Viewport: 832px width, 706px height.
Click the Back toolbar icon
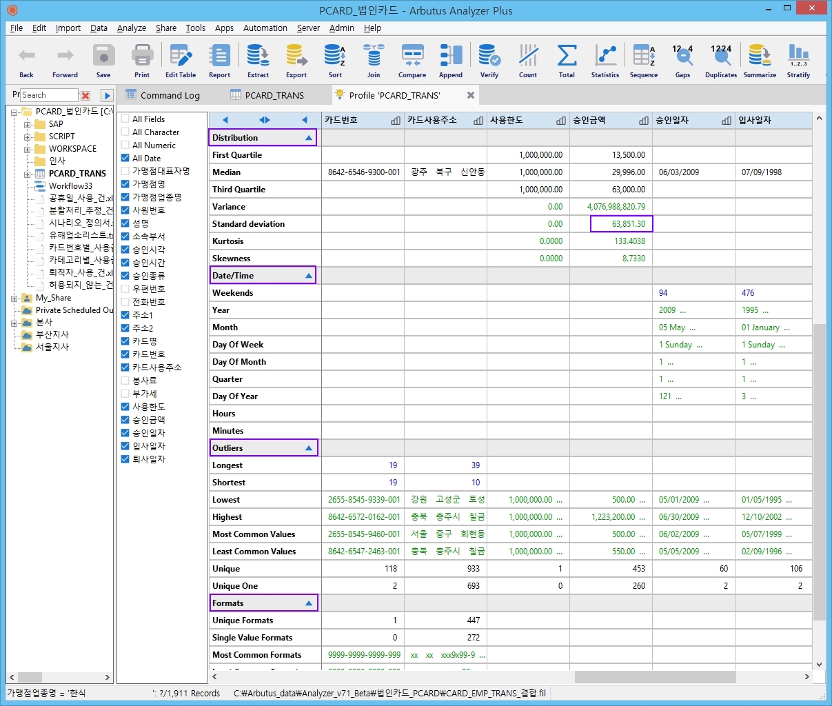[26, 59]
